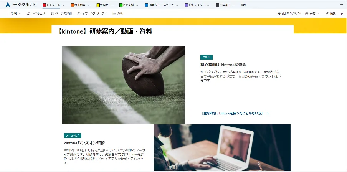
Task: Open 初心者向け kintone勉強会 heading link
Action: (223, 65)
